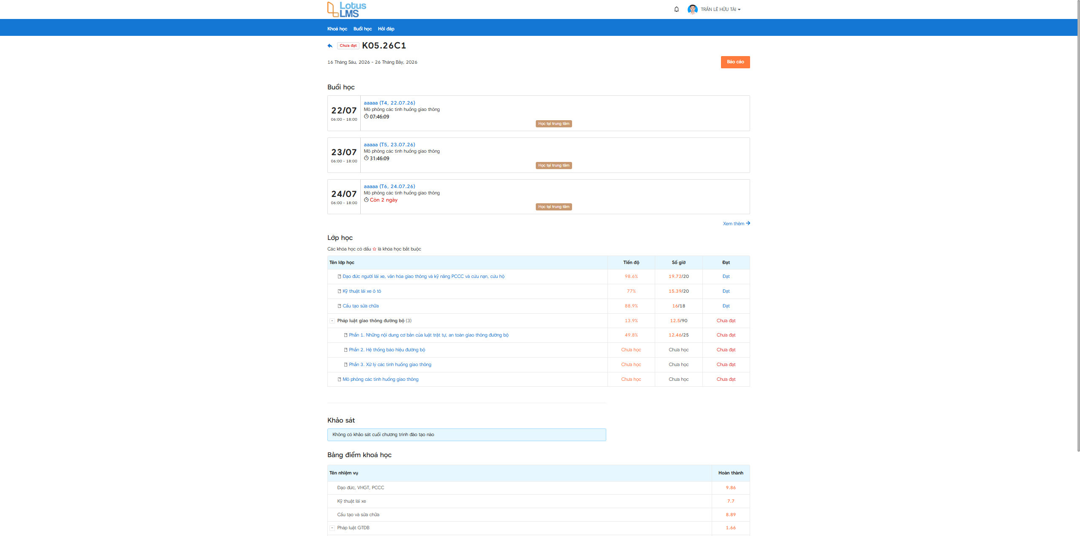Open the Khoá học menu
This screenshot has width=1080, height=536.
click(x=337, y=29)
